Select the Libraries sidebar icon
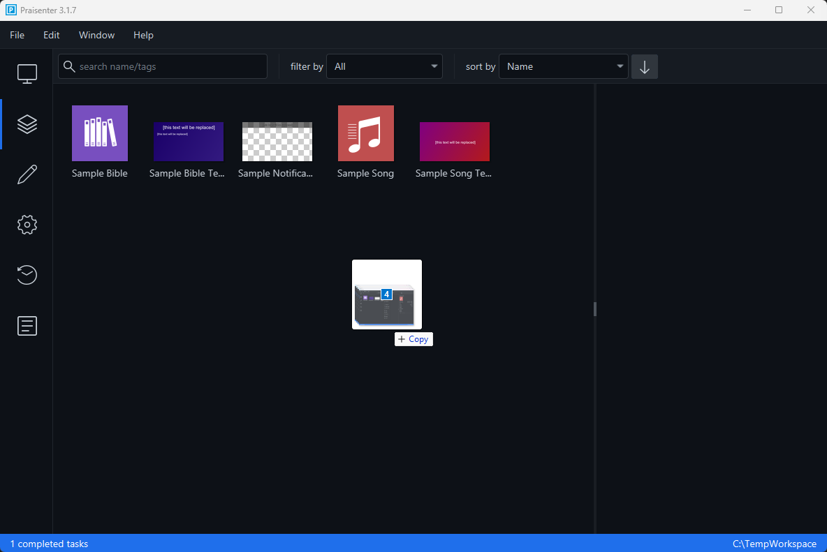Screen dimensions: 827x552 click(x=27, y=124)
